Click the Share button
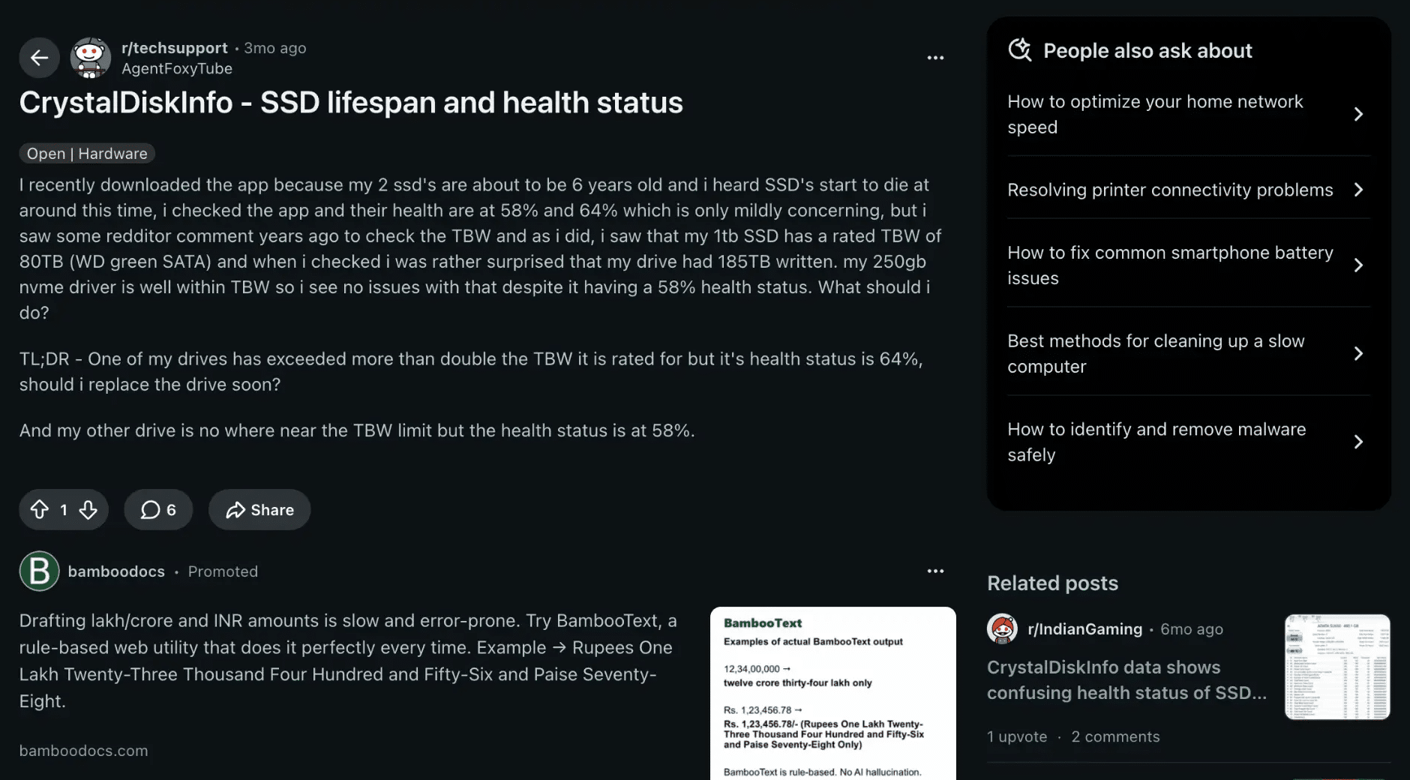 click(259, 510)
